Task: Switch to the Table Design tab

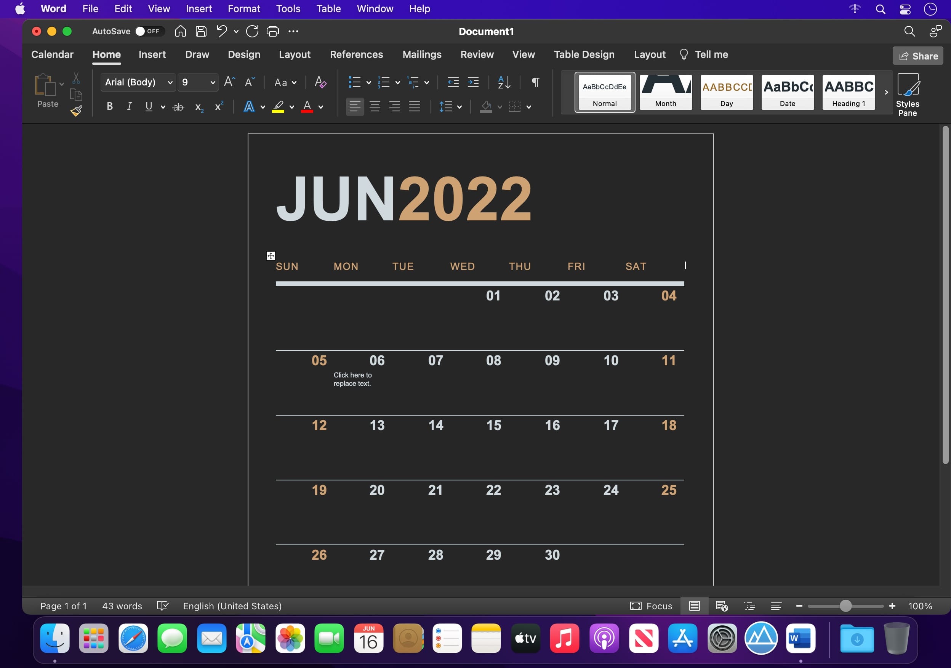Action: point(584,55)
